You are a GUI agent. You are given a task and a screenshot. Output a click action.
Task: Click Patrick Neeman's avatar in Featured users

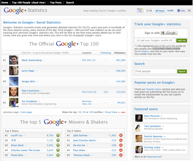(139, 139)
